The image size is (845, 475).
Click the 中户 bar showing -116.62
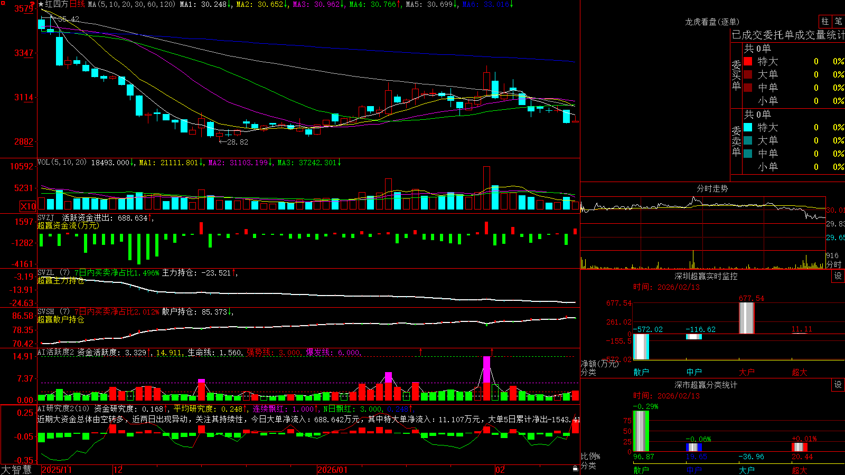[694, 337]
